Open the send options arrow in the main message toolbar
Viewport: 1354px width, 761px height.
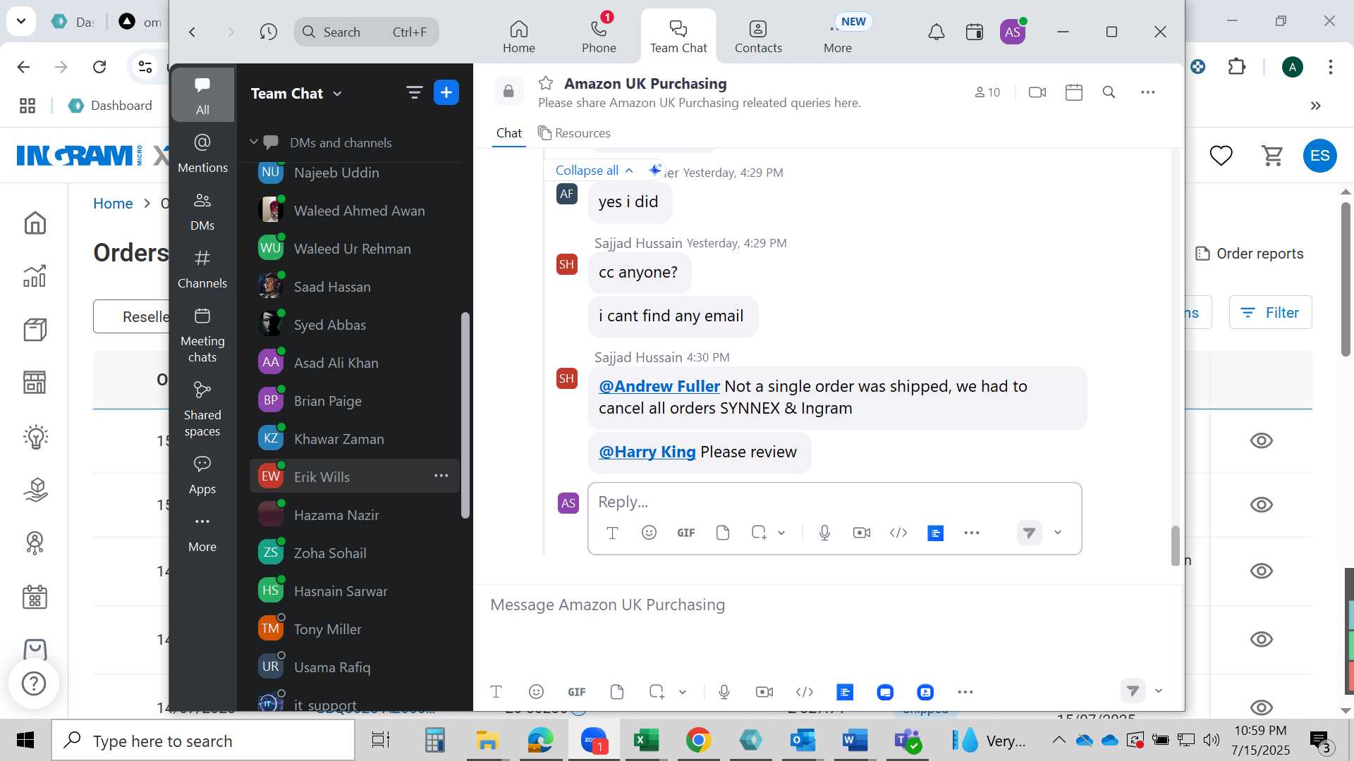click(1159, 691)
